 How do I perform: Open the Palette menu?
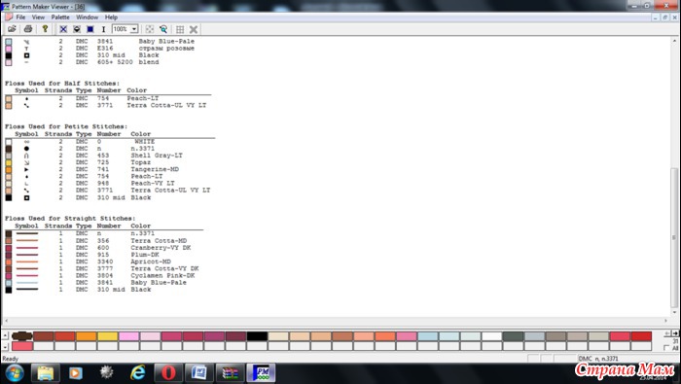60,17
